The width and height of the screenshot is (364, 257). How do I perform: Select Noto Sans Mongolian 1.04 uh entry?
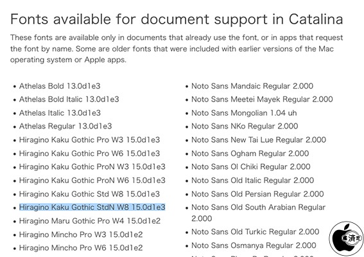click(x=244, y=113)
